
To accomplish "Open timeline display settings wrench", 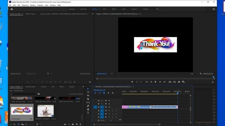I will pos(113,93).
